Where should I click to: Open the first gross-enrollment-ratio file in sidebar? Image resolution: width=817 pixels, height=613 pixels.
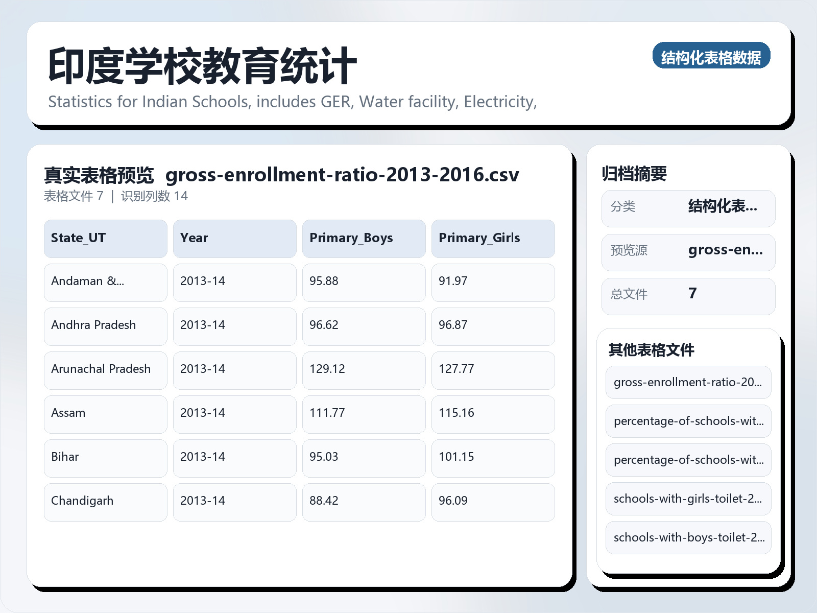pos(688,382)
